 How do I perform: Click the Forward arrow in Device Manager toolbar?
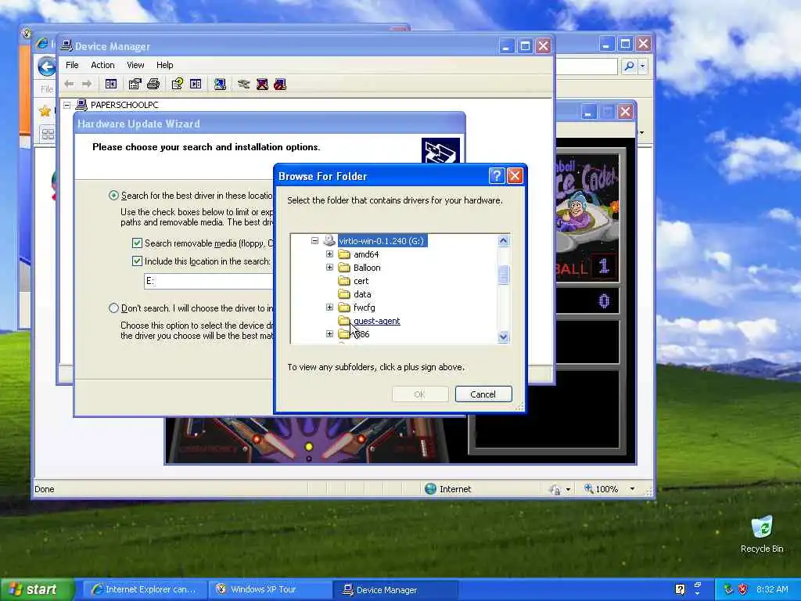click(87, 84)
